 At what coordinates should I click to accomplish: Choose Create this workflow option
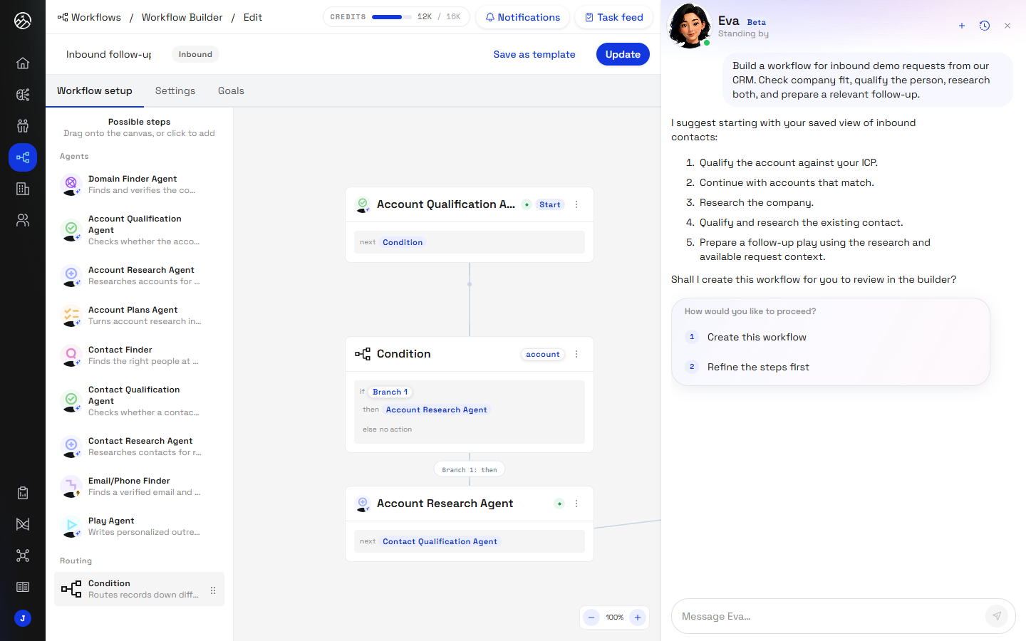pyautogui.click(x=831, y=337)
